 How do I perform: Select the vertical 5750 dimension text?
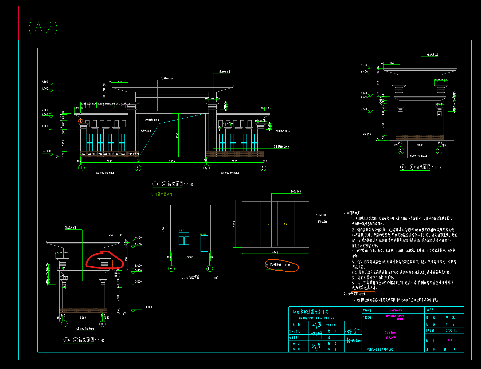(x=177, y=135)
